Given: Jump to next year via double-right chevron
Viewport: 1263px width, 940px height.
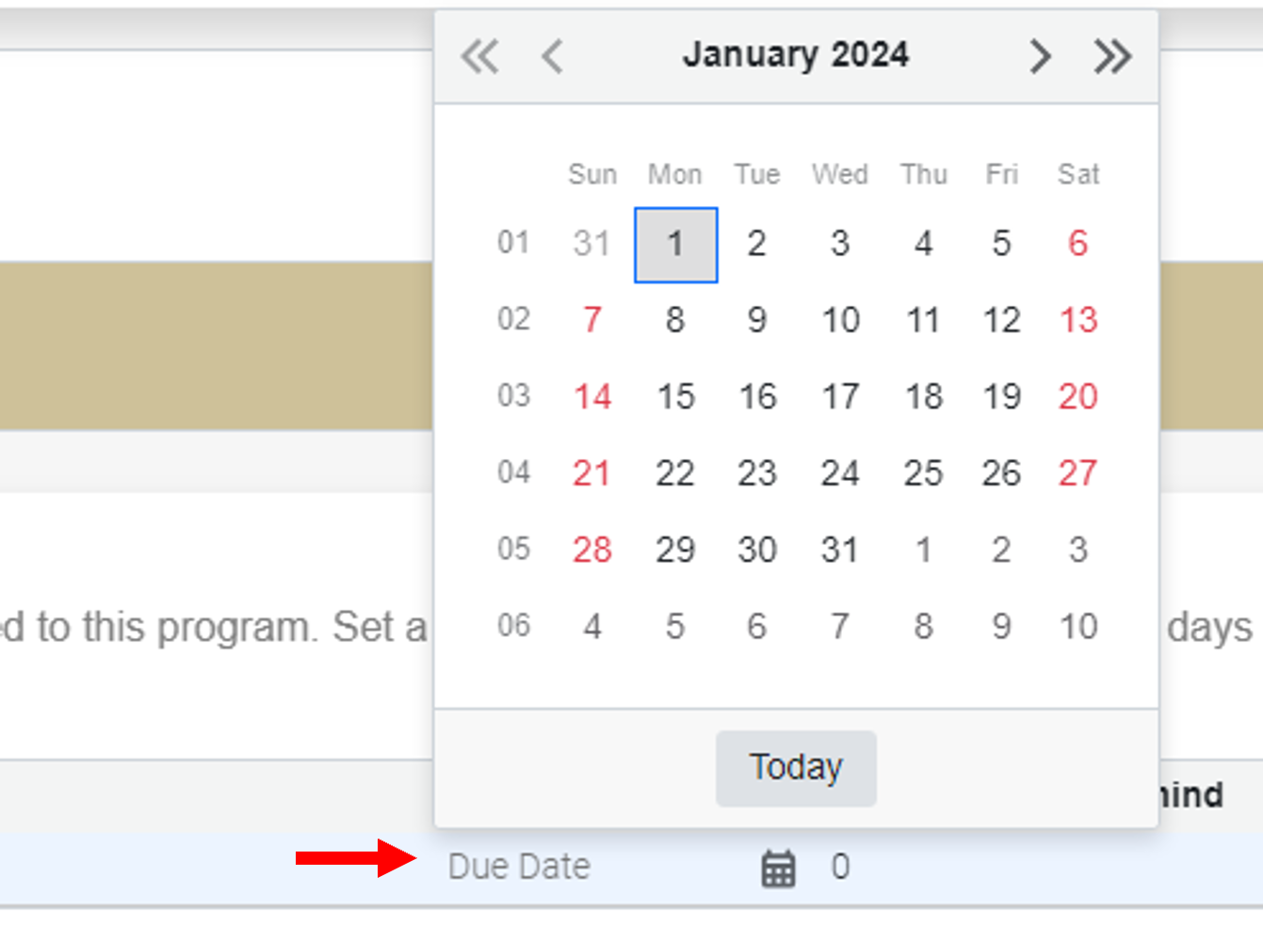Looking at the screenshot, I should point(1111,56).
